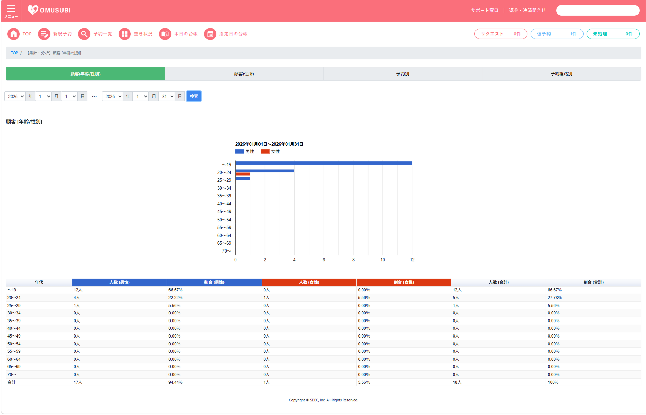646x415 pixels.
Task: Toggle the 女性 red legend swatch
Action: [x=265, y=152]
